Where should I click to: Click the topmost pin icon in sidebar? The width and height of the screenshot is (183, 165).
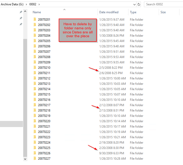tap(21, 12)
